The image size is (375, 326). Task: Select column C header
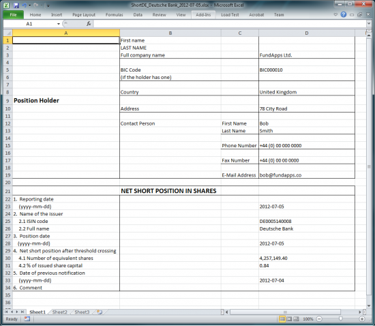click(240, 33)
